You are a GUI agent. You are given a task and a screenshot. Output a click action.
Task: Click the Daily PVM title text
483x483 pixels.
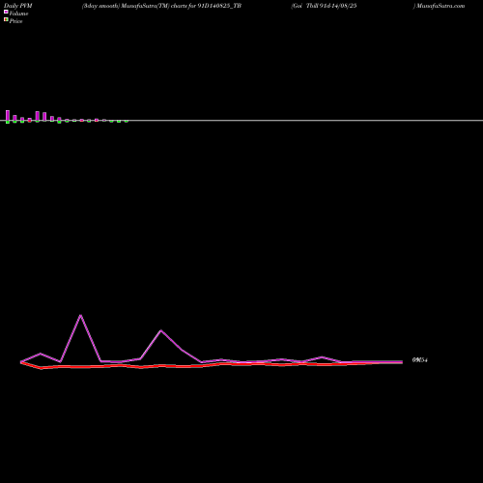coord(18,6)
